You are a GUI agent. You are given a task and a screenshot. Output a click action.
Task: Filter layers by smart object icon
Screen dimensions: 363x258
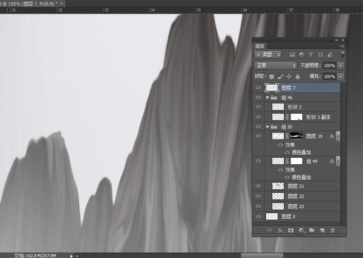point(330,54)
